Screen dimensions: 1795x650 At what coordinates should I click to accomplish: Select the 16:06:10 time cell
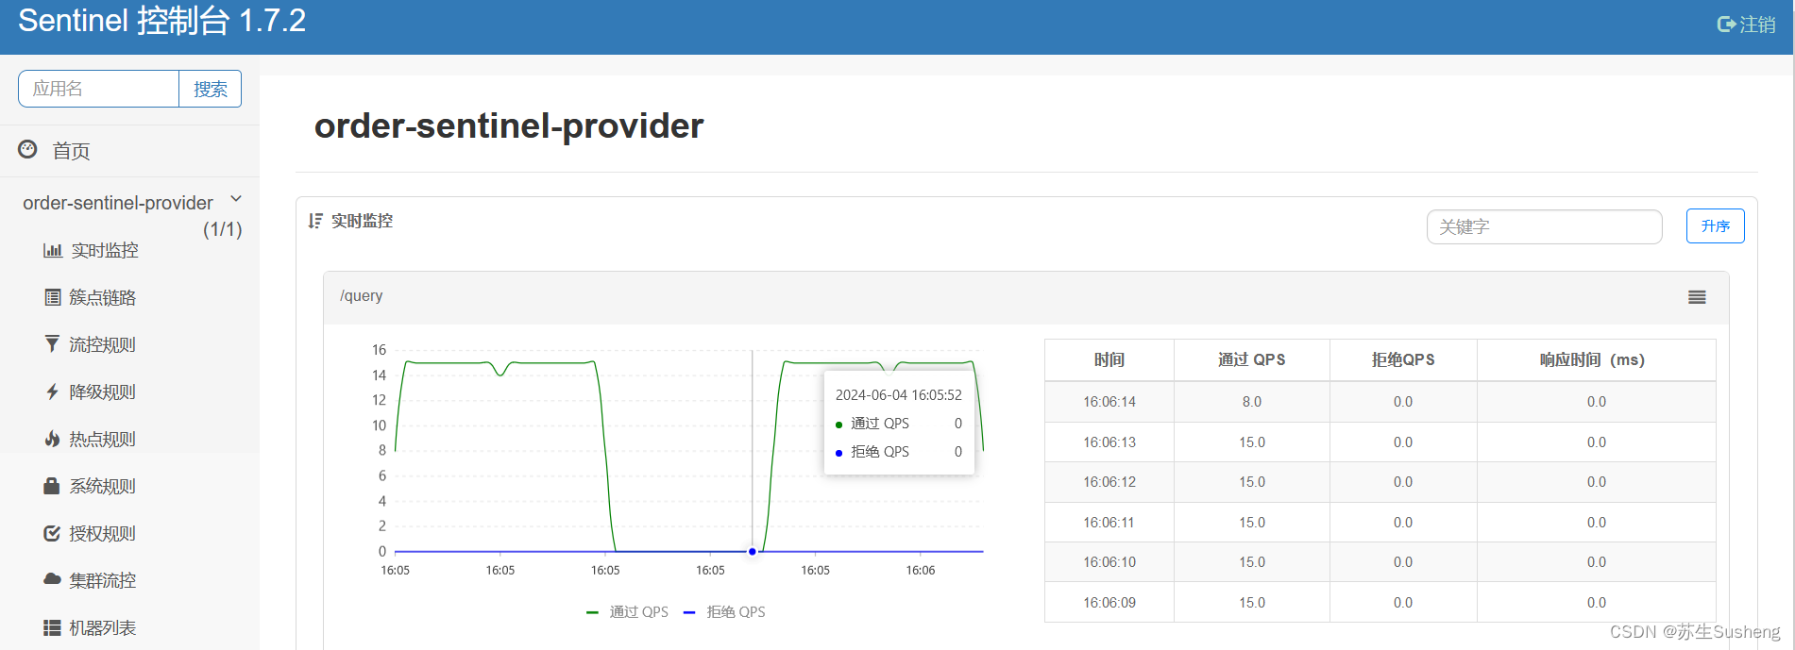tap(1109, 562)
